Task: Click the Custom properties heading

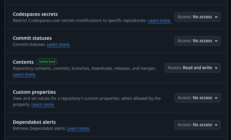Action: [34, 92]
